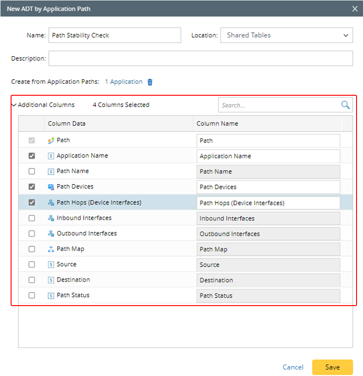Image resolution: width=363 pixels, height=376 pixels.
Task: Click the Path row icon
Action: pos(51,140)
